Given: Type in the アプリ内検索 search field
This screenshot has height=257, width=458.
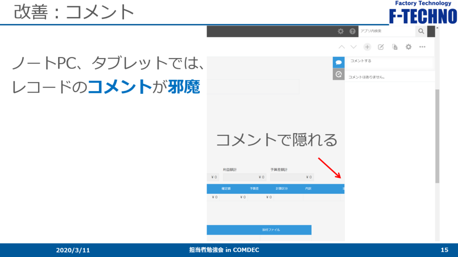Looking at the screenshot, I should 386,31.
